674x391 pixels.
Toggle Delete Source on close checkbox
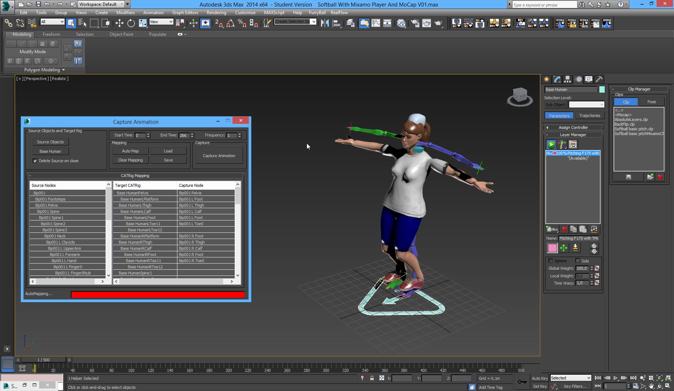click(35, 161)
